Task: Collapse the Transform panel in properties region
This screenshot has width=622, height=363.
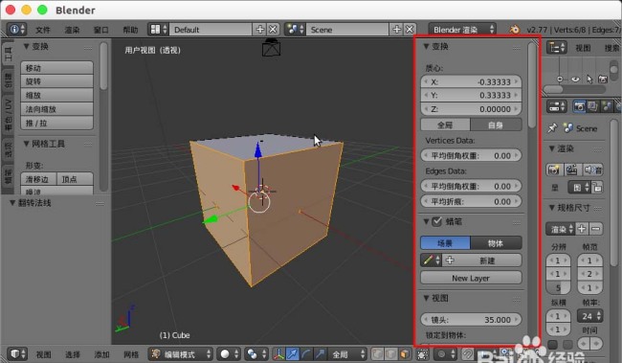Action: click(x=427, y=47)
